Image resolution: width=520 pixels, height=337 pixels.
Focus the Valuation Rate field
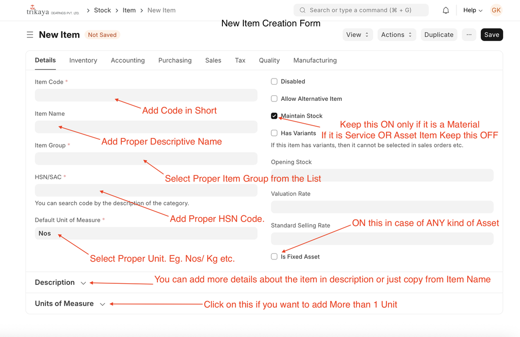pyautogui.click(x=382, y=207)
